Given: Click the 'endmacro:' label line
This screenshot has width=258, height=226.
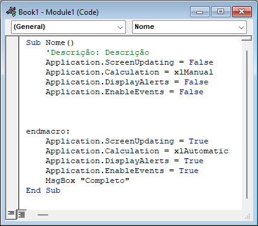Looking at the screenshot, I should (x=48, y=131).
